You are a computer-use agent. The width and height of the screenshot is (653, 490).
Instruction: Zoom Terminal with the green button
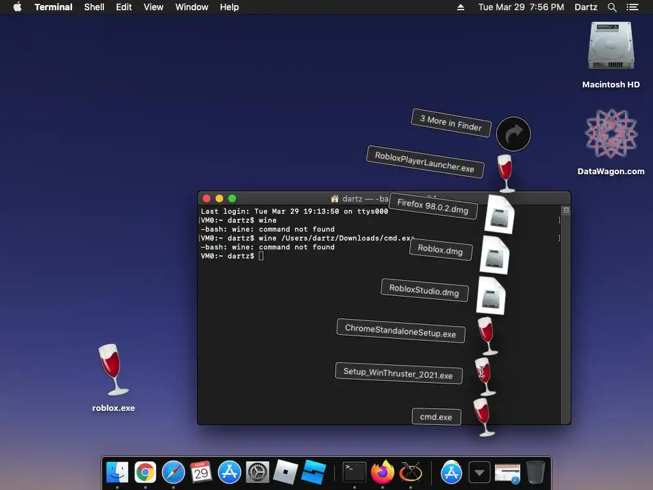click(x=232, y=199)
